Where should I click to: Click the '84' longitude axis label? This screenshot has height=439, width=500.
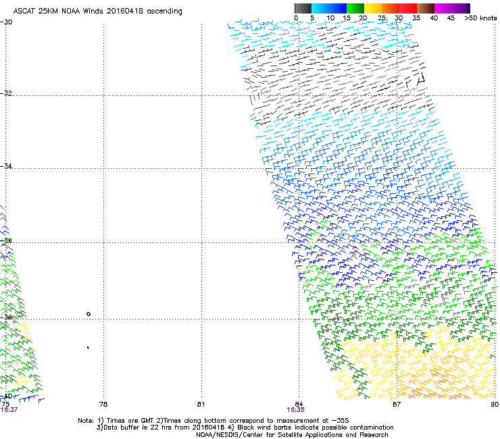point(299,405)
